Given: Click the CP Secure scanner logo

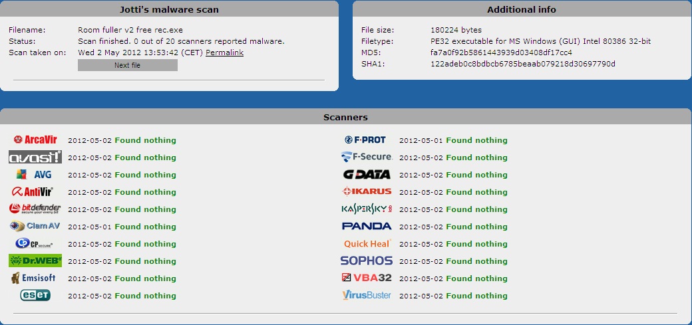Looking at the screenshot, I should [34, 243].
